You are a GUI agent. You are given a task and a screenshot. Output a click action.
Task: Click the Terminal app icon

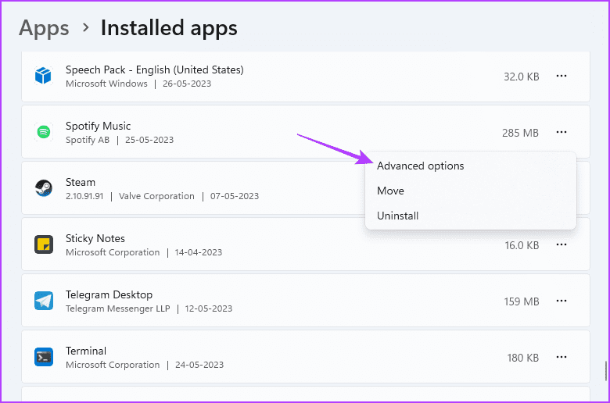point(43,357)
